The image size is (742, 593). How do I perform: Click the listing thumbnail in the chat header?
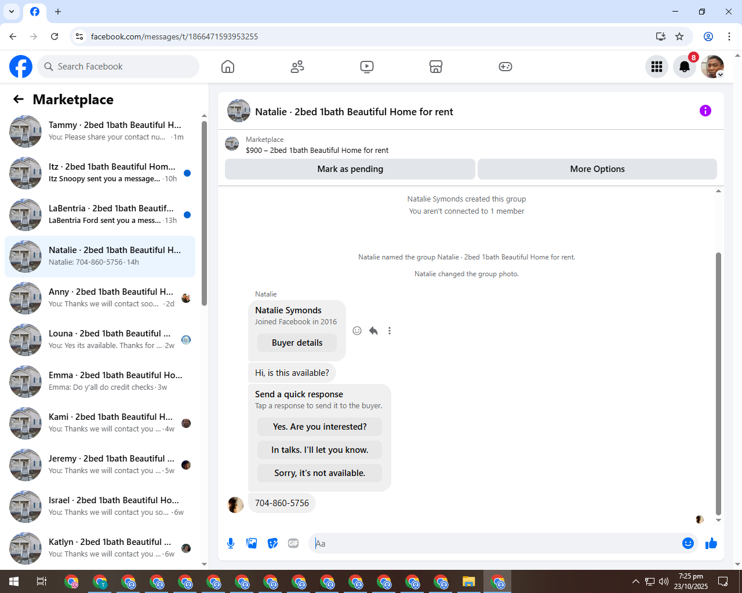(239, 111)
